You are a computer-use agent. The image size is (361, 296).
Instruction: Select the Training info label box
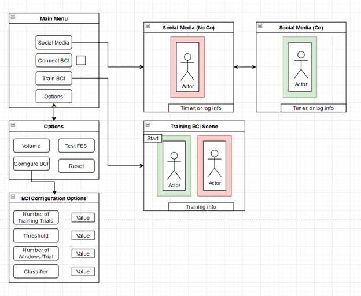click(201, 207)
